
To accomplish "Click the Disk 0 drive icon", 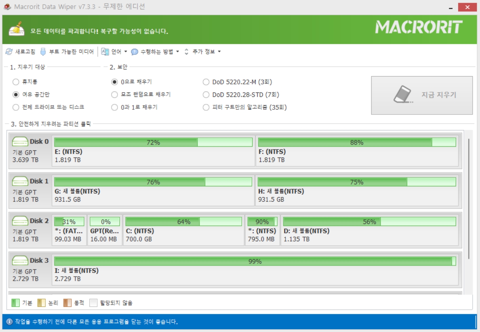I will [20, 141].
